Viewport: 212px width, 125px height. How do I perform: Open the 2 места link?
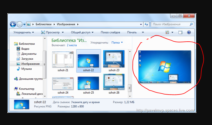click(72, 45)
